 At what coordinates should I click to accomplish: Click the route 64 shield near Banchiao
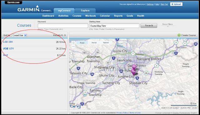coord(121,71)
